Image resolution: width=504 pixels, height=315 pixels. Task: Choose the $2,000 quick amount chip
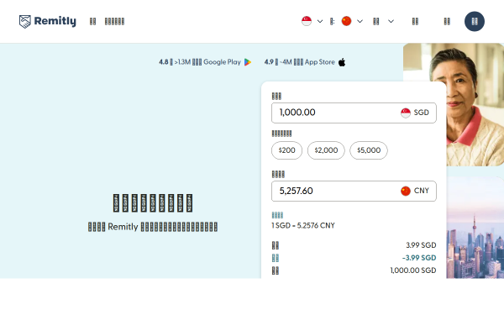pyautogui.click(x=326, y=150)
